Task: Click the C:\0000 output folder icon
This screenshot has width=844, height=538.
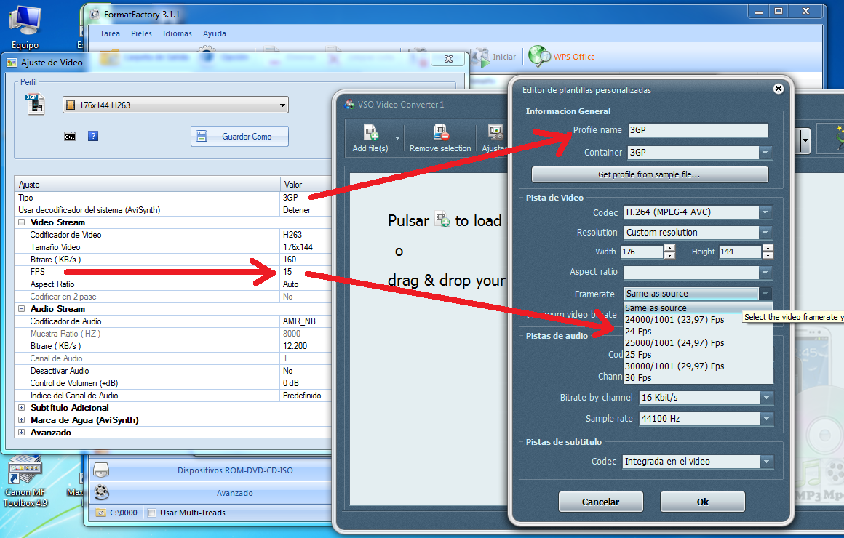Action: 100,513
